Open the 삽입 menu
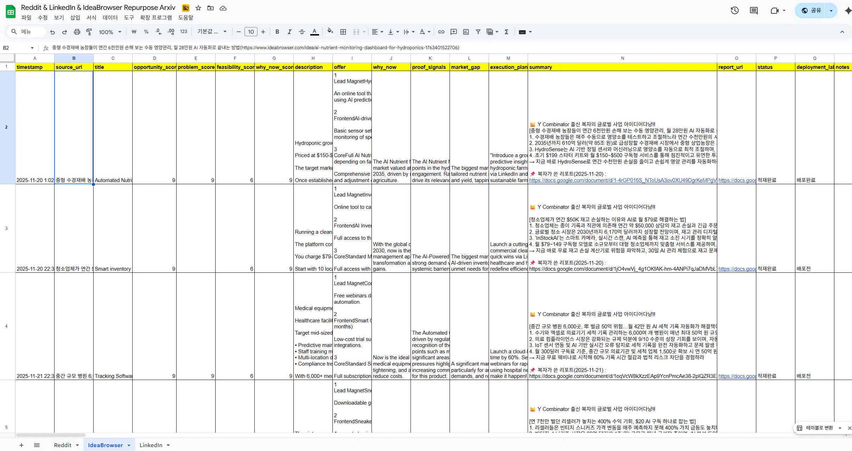The image size is (852, 451). (75, 18)
